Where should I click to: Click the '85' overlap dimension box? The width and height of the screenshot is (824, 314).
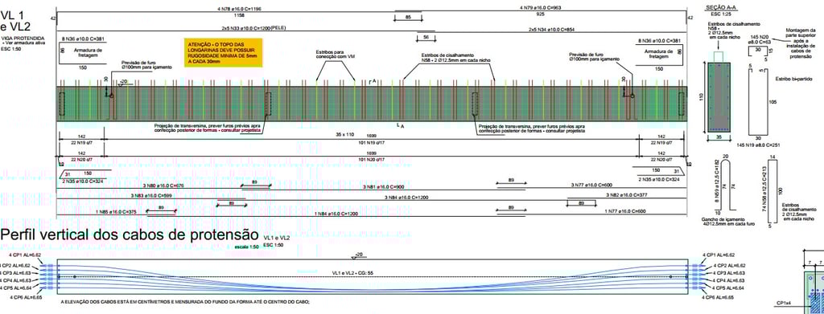coord(408,18)
